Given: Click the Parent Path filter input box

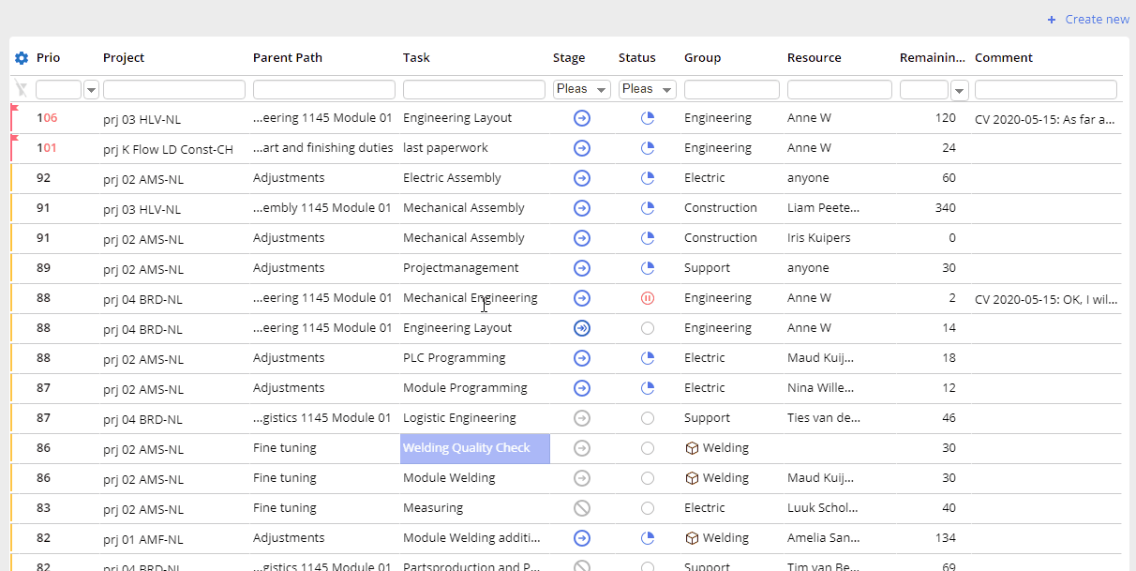Looking at the screenshot, I should [x=324, y=90].
